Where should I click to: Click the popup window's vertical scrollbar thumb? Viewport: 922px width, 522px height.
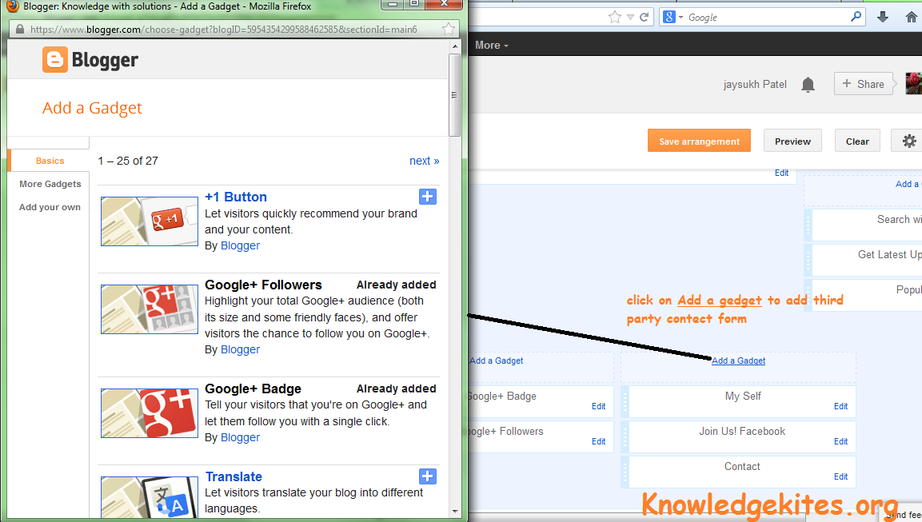coord(454,95)
